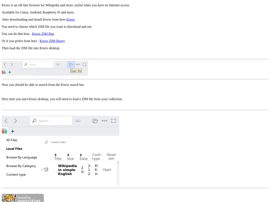Sort by the Date column

(x=83, y=157)
